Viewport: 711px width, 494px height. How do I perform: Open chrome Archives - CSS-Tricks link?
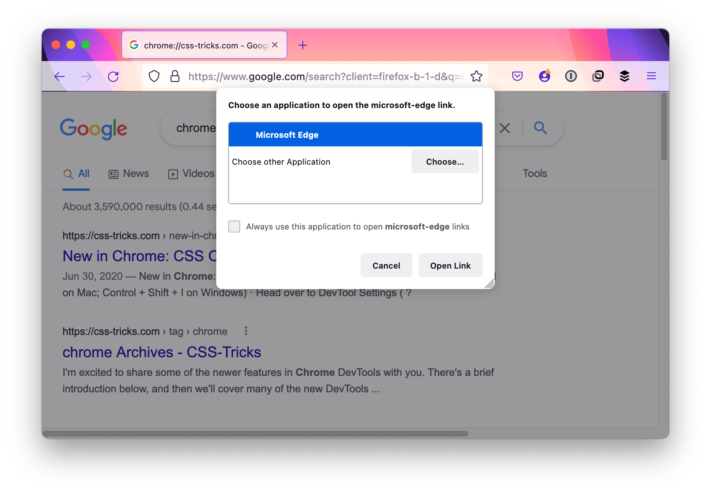point(162,352)
